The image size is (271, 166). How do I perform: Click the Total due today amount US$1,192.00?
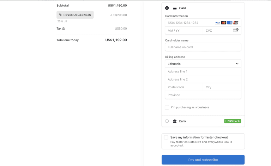coord(116,40)
